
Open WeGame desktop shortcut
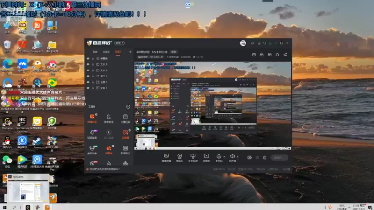tap(7, 123)
